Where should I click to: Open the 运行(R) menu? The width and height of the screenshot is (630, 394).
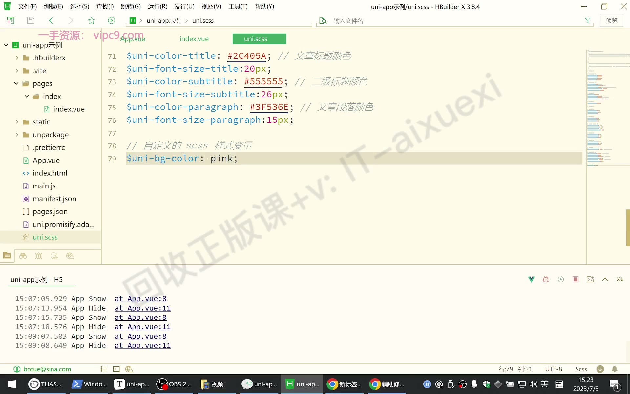tap(157, 6)
